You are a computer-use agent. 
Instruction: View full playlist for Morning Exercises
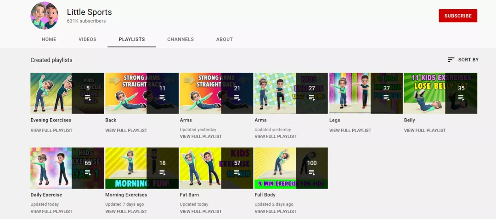[126, 211]
